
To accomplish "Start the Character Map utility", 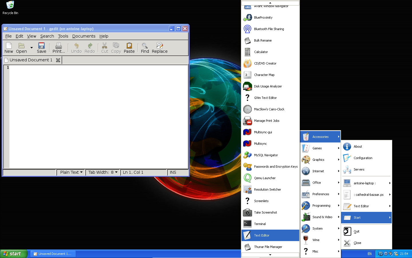I will pos(264,75).
